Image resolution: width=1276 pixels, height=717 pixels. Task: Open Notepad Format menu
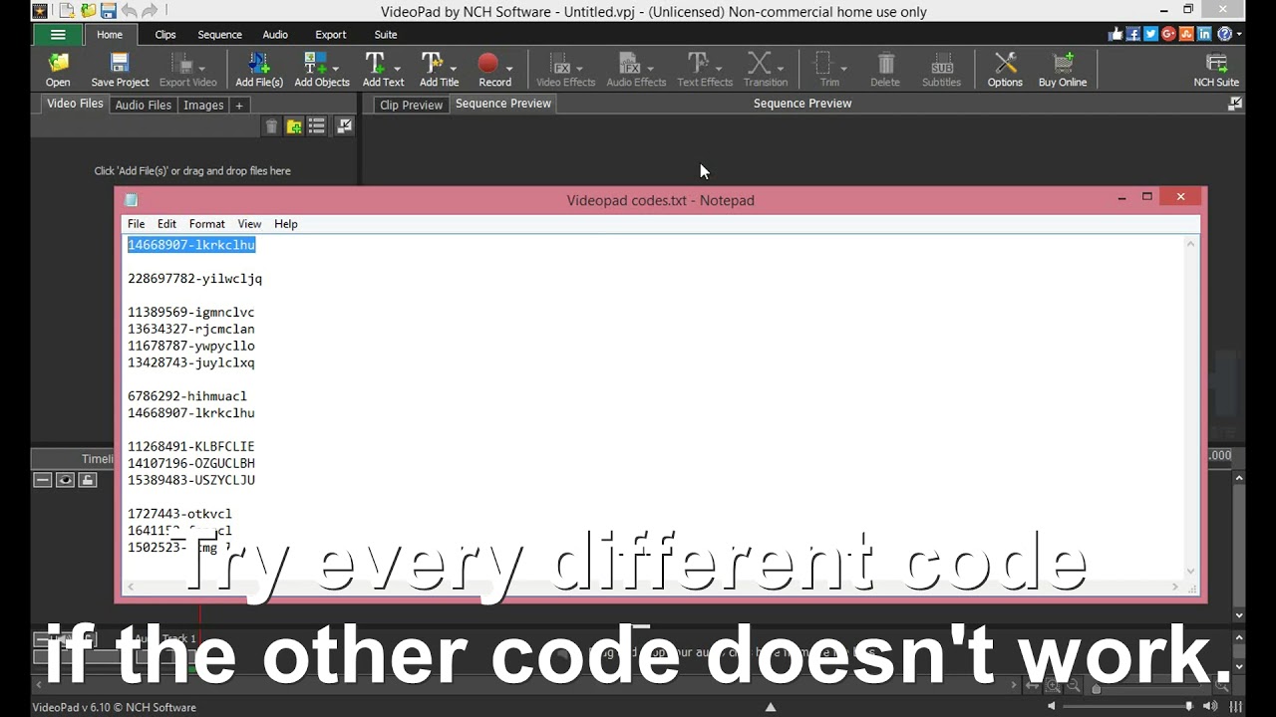pyautogui.click(x=207, y=224)
